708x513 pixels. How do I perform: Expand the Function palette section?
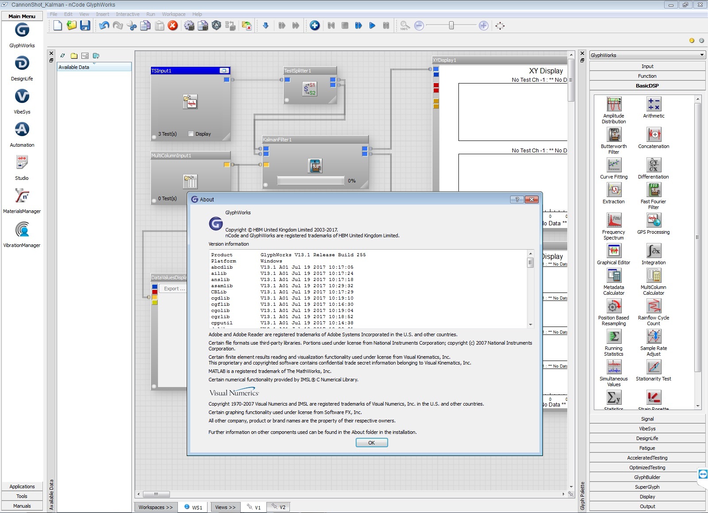647,76
